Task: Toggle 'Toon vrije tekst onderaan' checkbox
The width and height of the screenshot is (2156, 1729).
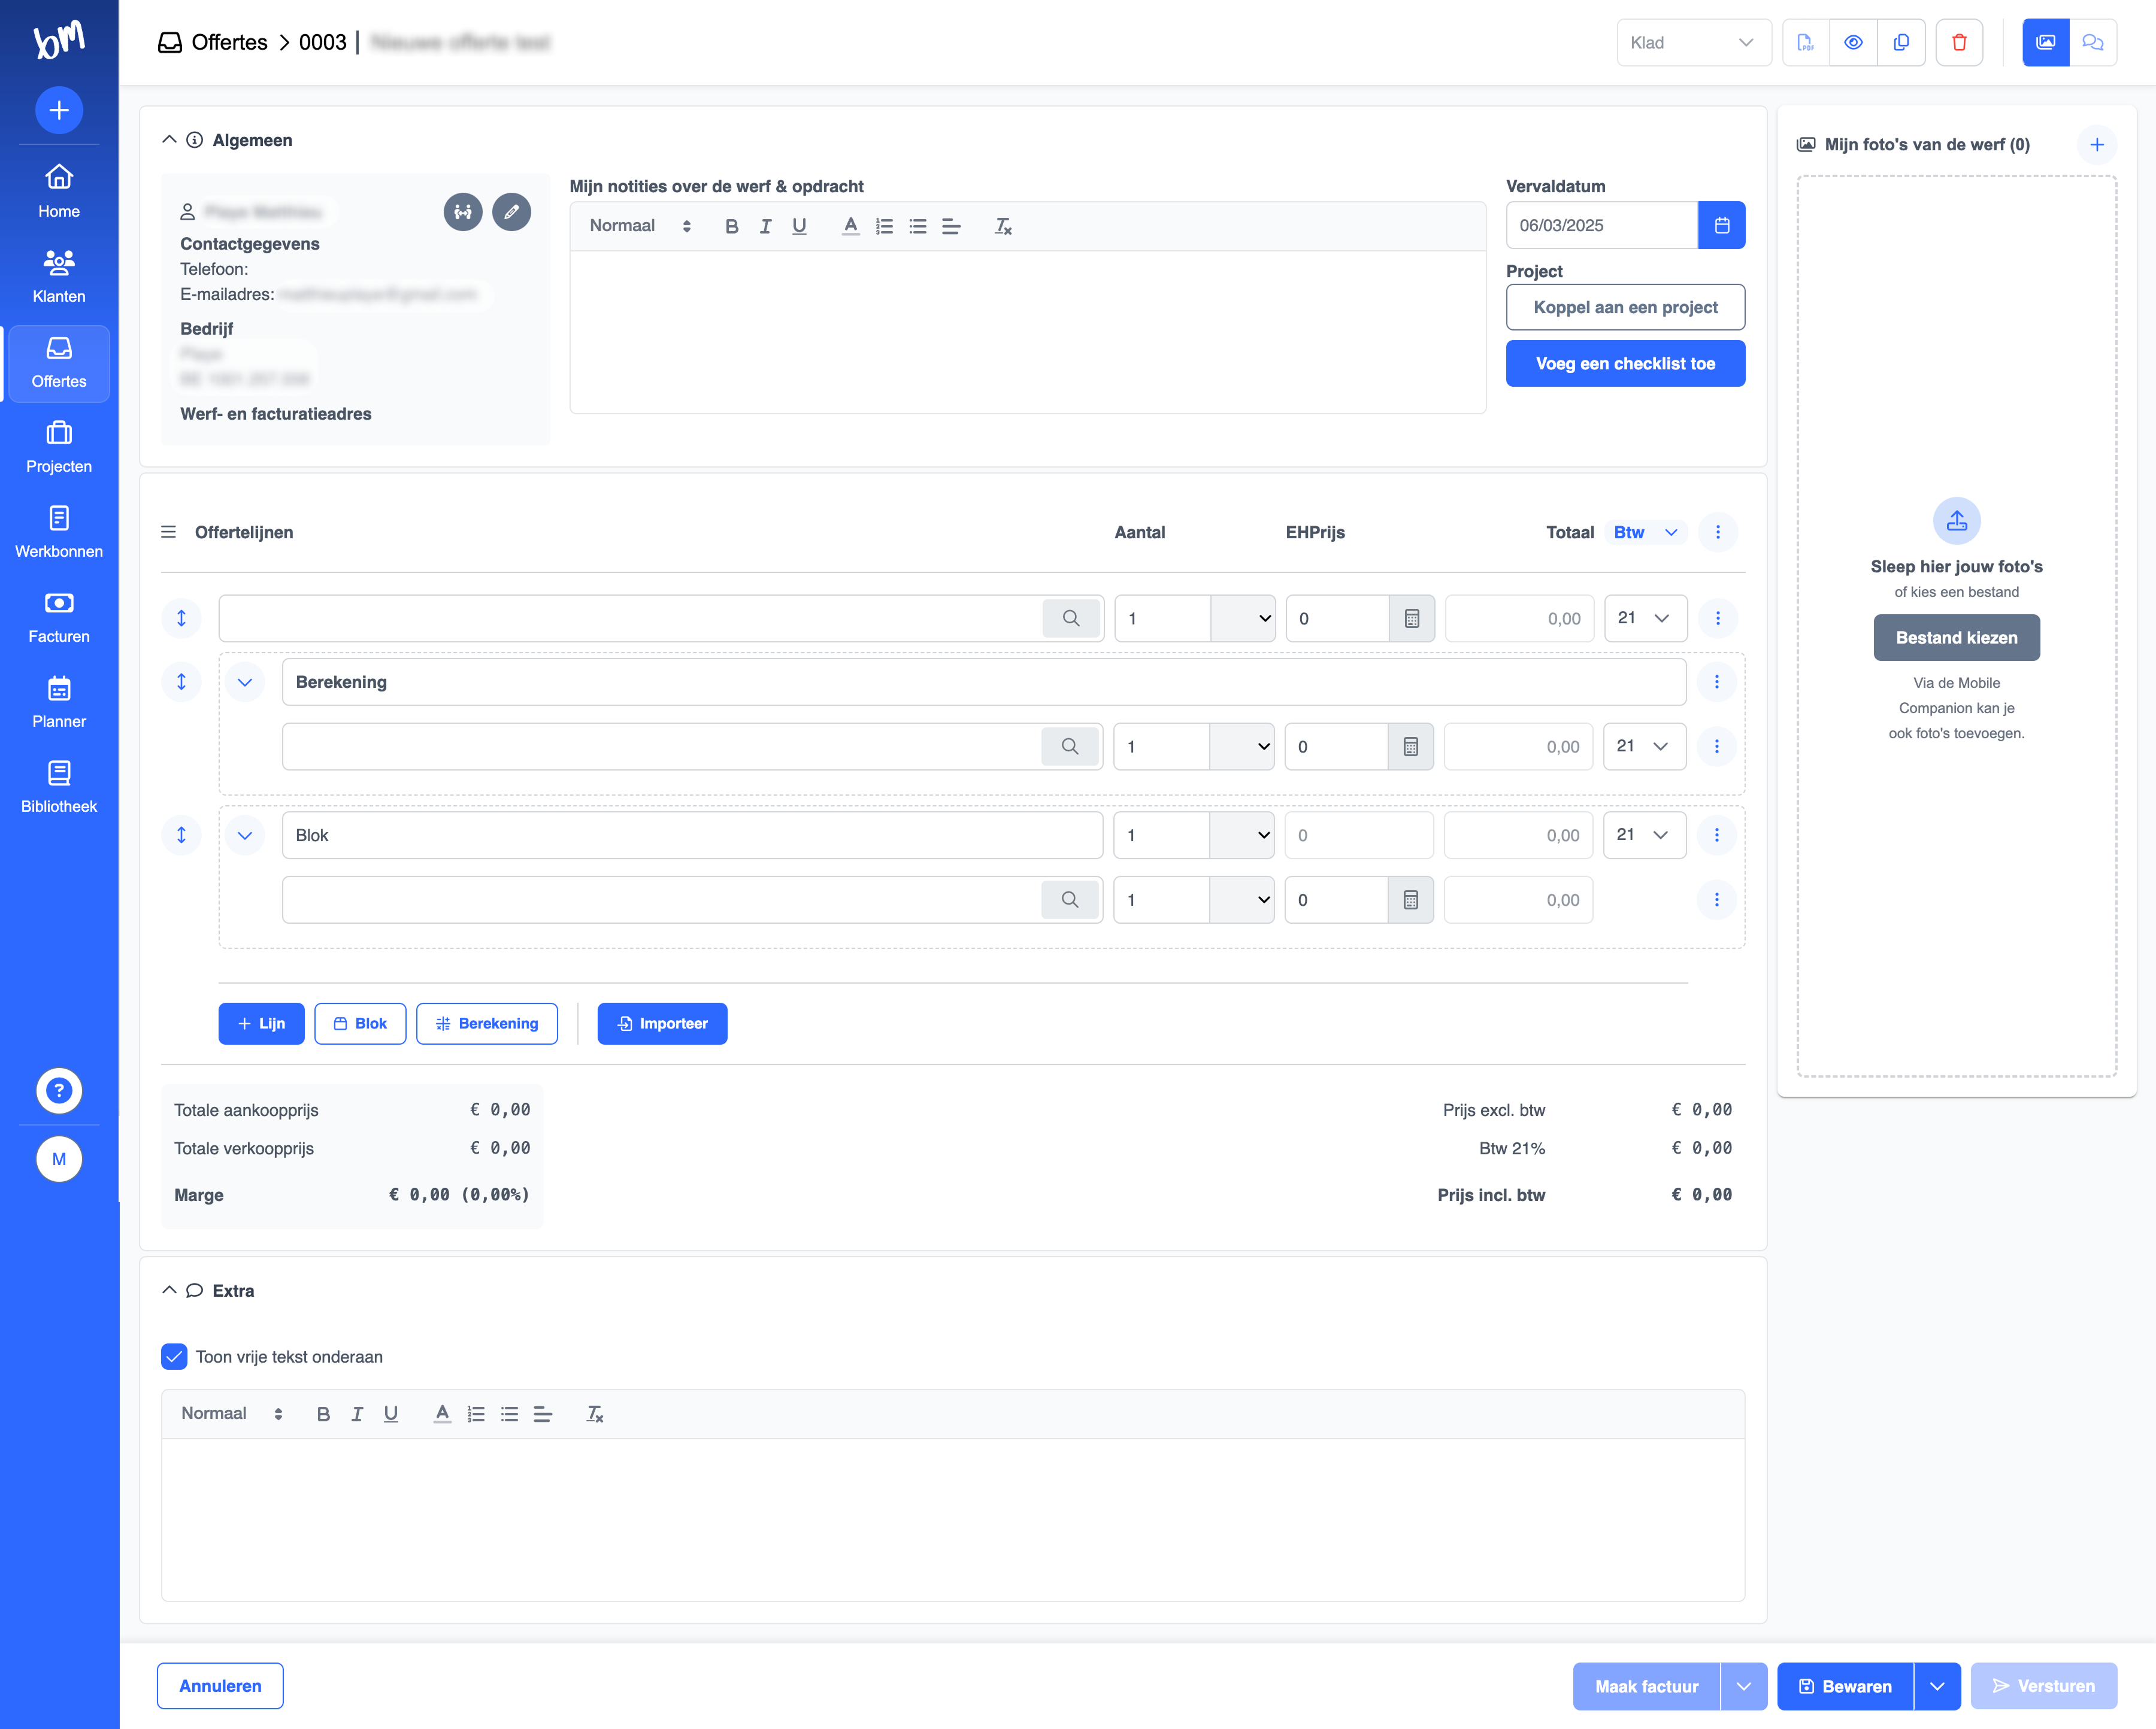Action: [174, 1356]
